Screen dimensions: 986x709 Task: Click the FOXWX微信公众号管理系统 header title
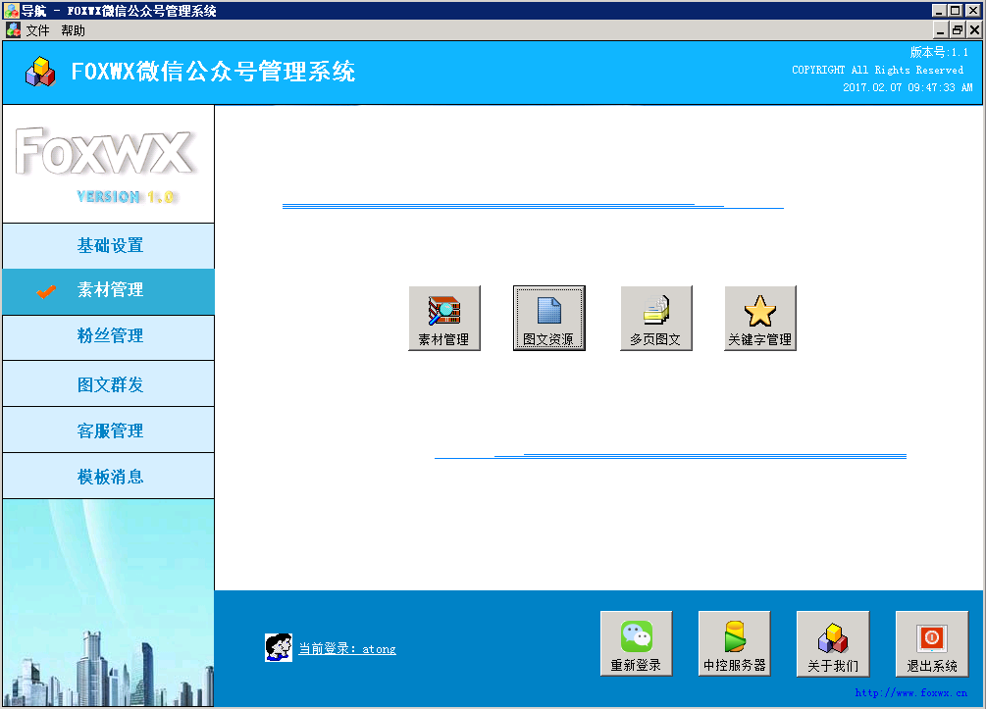(213, 72)
